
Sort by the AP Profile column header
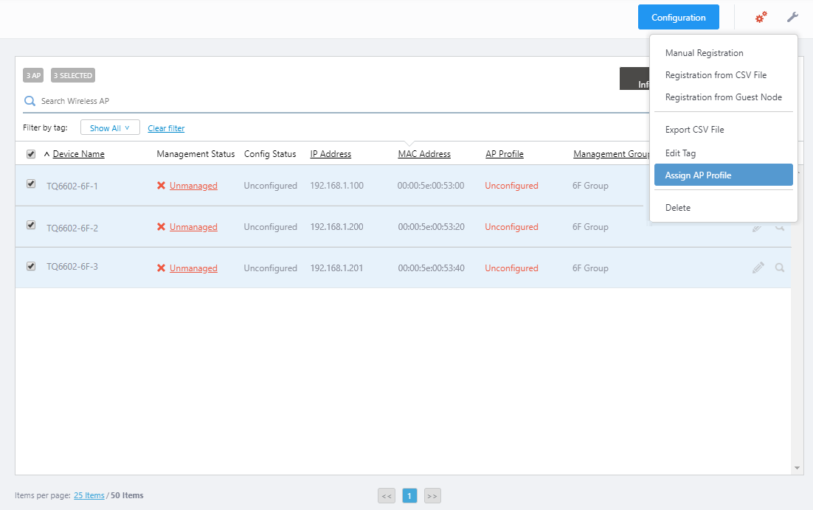click(505, 154)
